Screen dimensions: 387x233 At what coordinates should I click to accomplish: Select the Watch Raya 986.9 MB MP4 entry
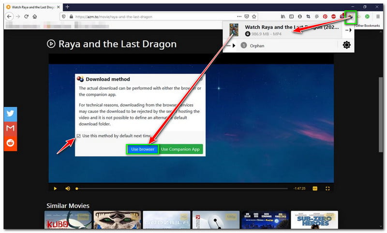tap(283, 30)
